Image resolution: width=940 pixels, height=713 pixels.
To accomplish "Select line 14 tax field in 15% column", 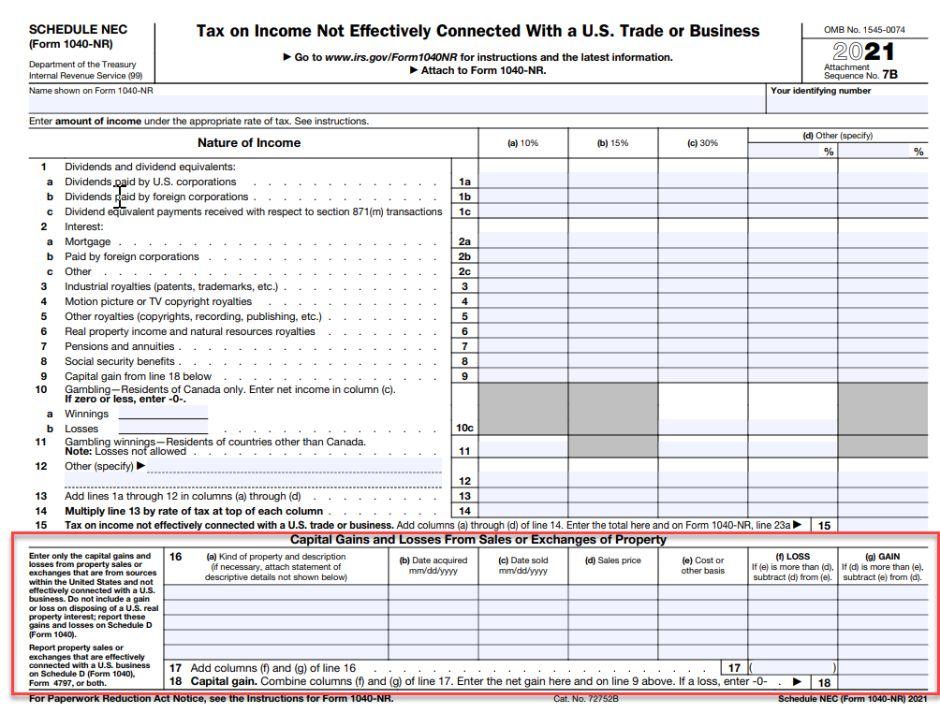I will pyautogui.click(x=612, y=510).
